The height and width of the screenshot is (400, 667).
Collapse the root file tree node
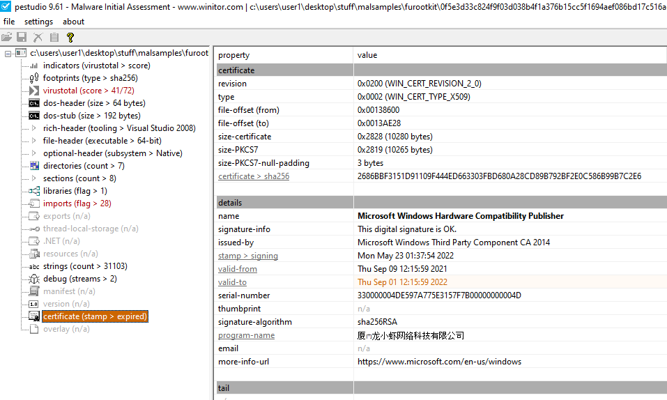(x=8, y=54)
